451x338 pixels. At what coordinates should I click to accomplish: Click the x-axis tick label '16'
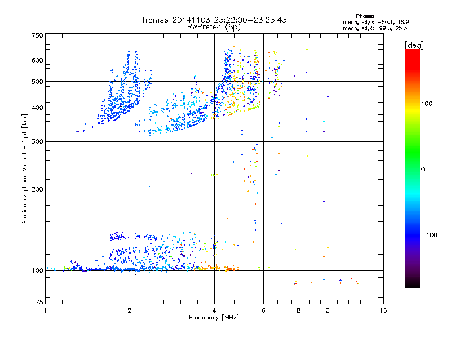coord(383,310)
